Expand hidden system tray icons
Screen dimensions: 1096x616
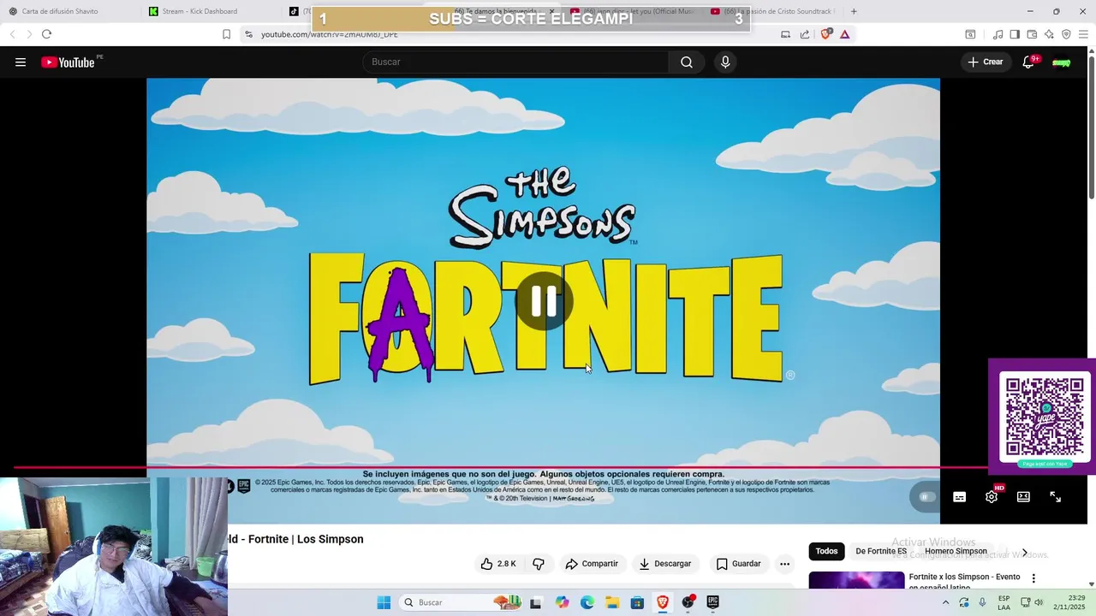(946, 602)
